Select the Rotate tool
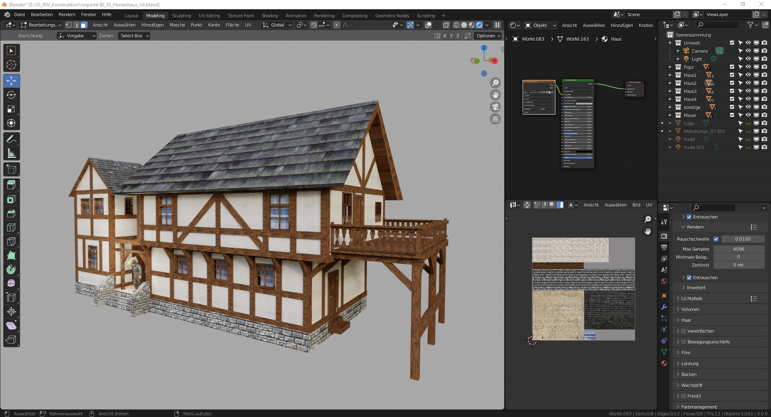 click(x=11, y=95)
